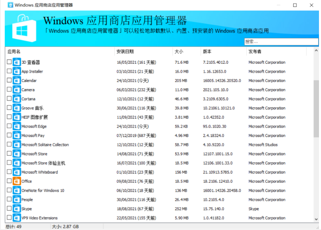Image resolution: width=321 pixels, height=230 pixels.
Task: Click the Microsoft Pay app icon
Action: (17, 136)
